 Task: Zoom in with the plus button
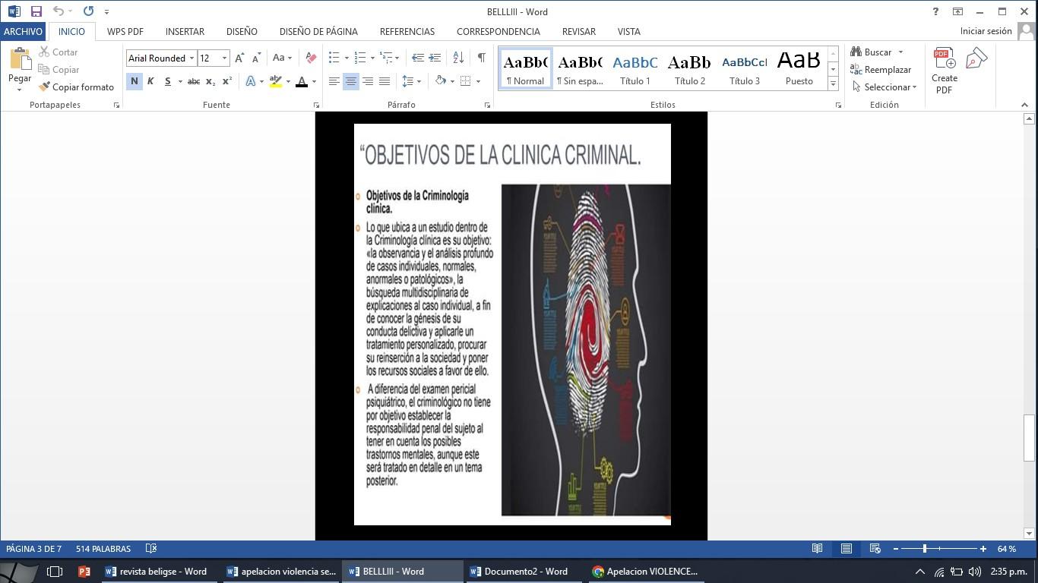coord(983,549)
